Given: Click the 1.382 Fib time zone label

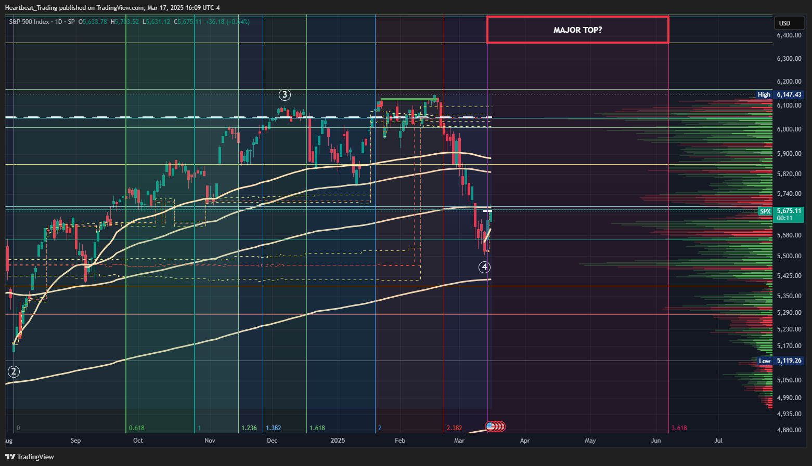Looking at the screenshot, I should pyautogui.click(x=274, y=428).
